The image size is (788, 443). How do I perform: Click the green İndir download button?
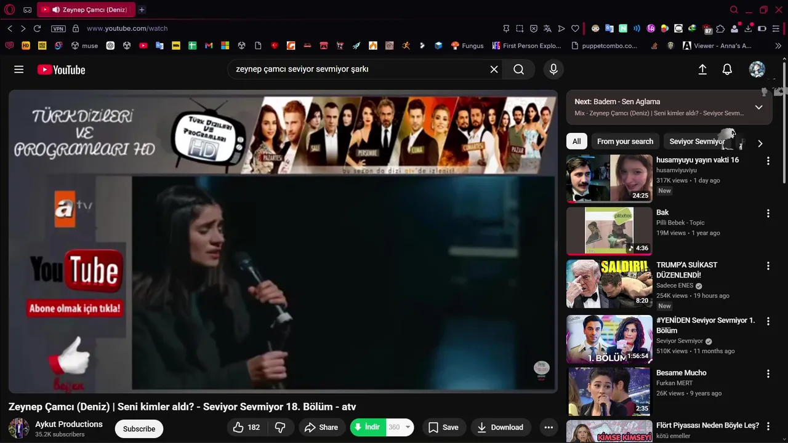click(x=368, y=427)
